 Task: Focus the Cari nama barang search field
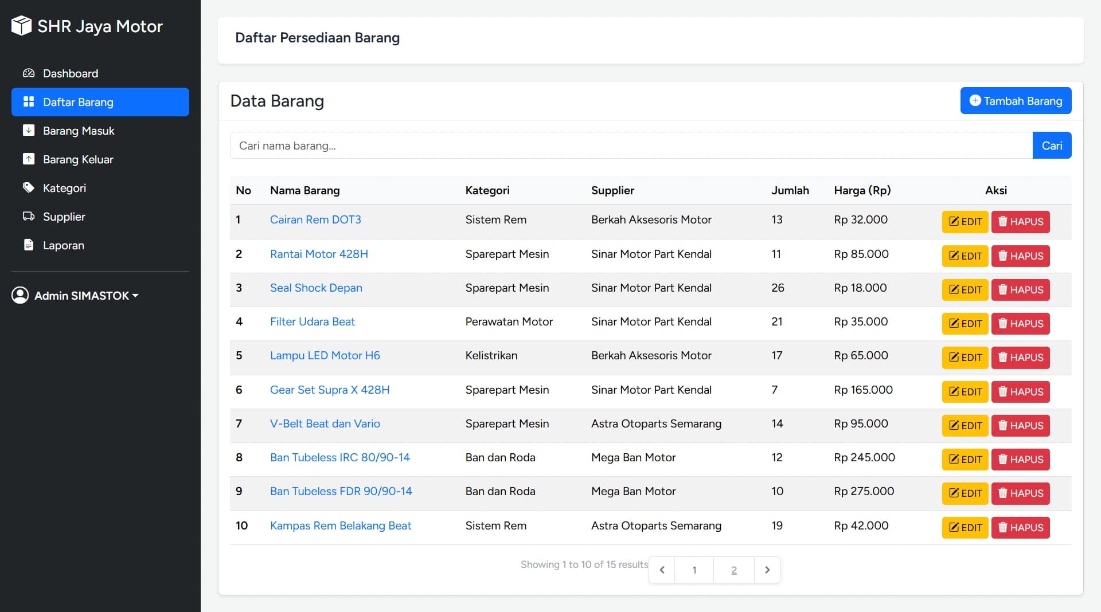tap(631, 146)
